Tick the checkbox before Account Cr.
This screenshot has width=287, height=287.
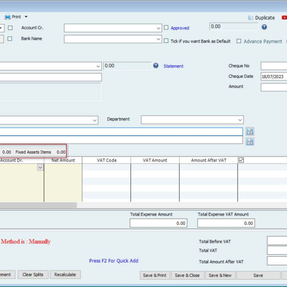click(10, 28)
